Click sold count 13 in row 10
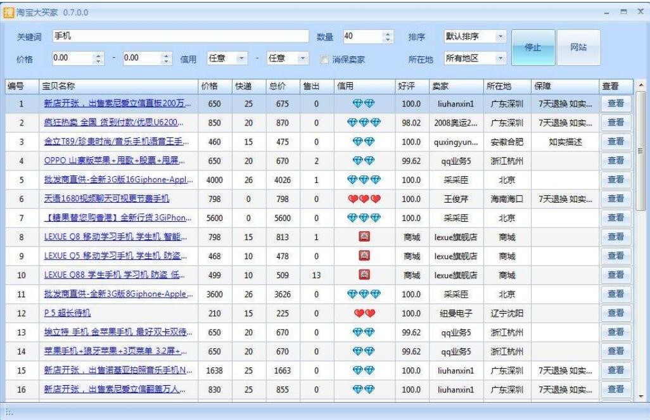The width and height of the screenshot is (650, 420). [316, 276]
